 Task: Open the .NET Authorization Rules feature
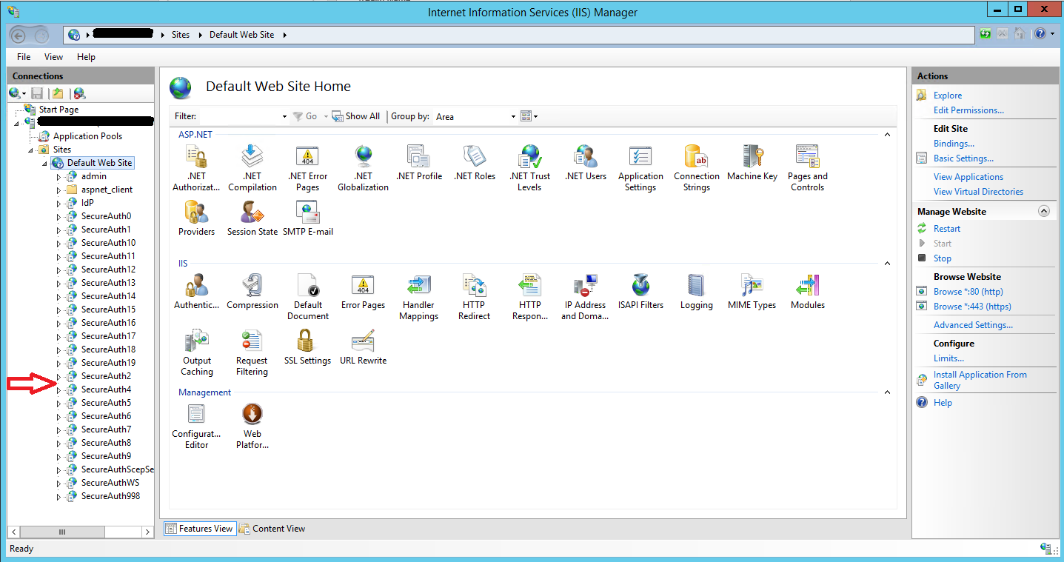[x=196, y=168]
